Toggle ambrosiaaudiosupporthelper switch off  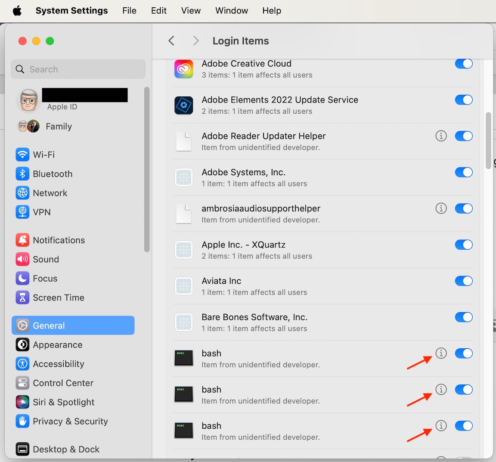[464, 208]
